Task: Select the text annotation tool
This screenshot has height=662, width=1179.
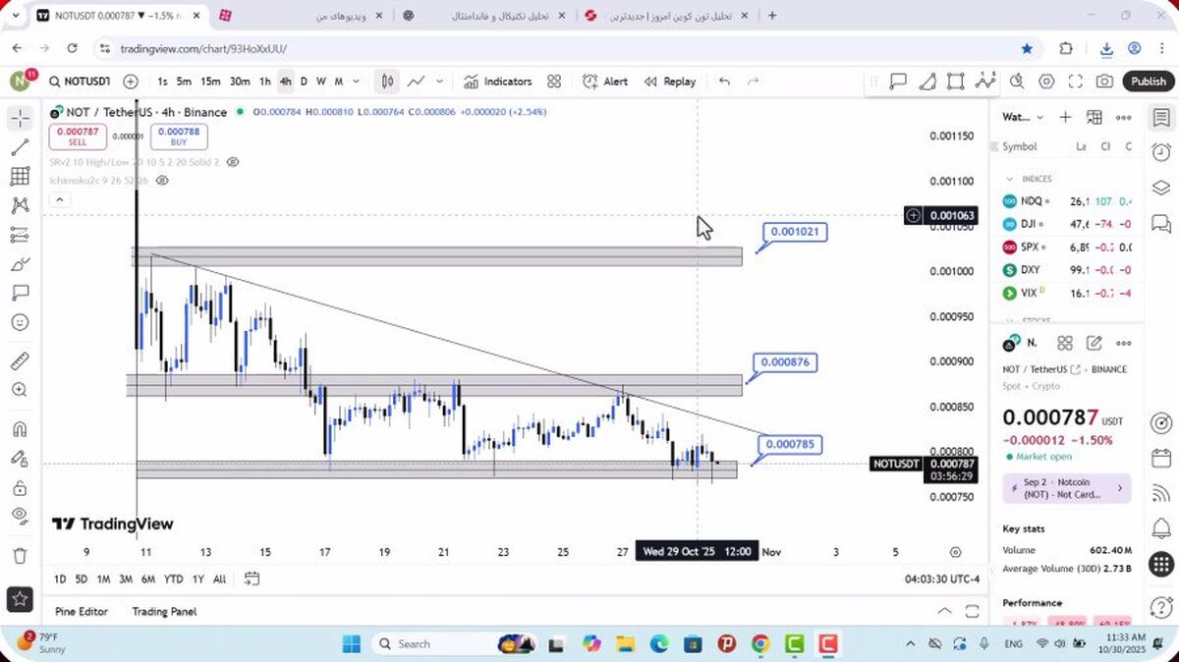Action: (x=20, y=293)
